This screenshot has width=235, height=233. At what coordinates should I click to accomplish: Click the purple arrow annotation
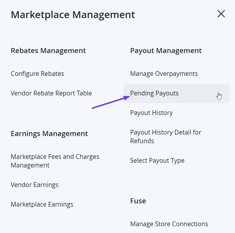[x=111, y=102]
